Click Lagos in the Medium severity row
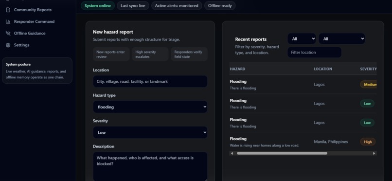The image size is (392, 181). click(x=319, y=85)
